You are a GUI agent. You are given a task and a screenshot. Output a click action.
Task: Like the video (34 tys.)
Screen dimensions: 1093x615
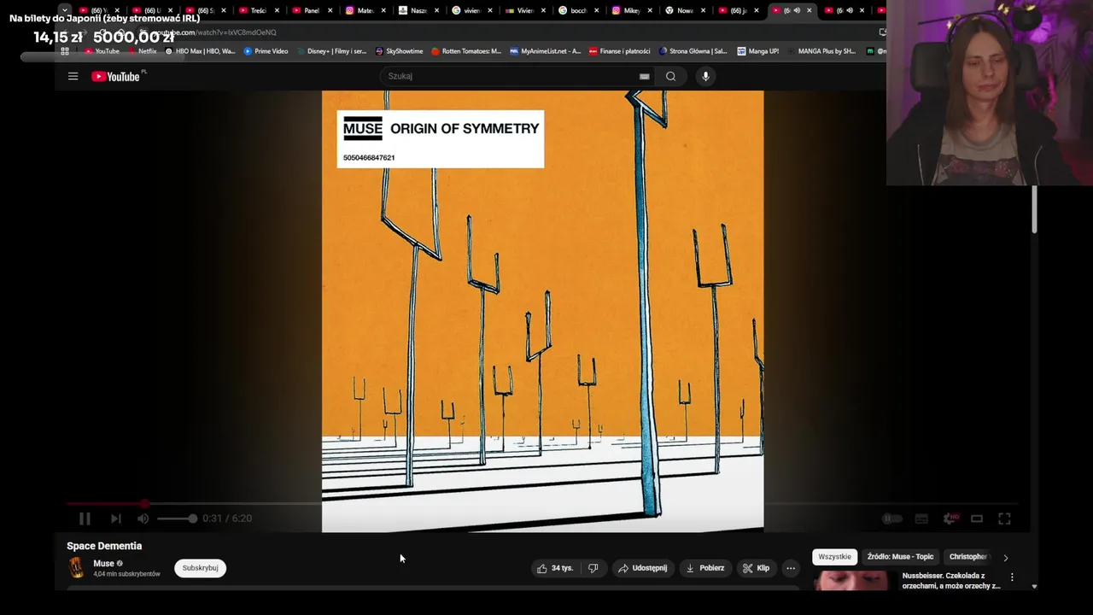555,568
